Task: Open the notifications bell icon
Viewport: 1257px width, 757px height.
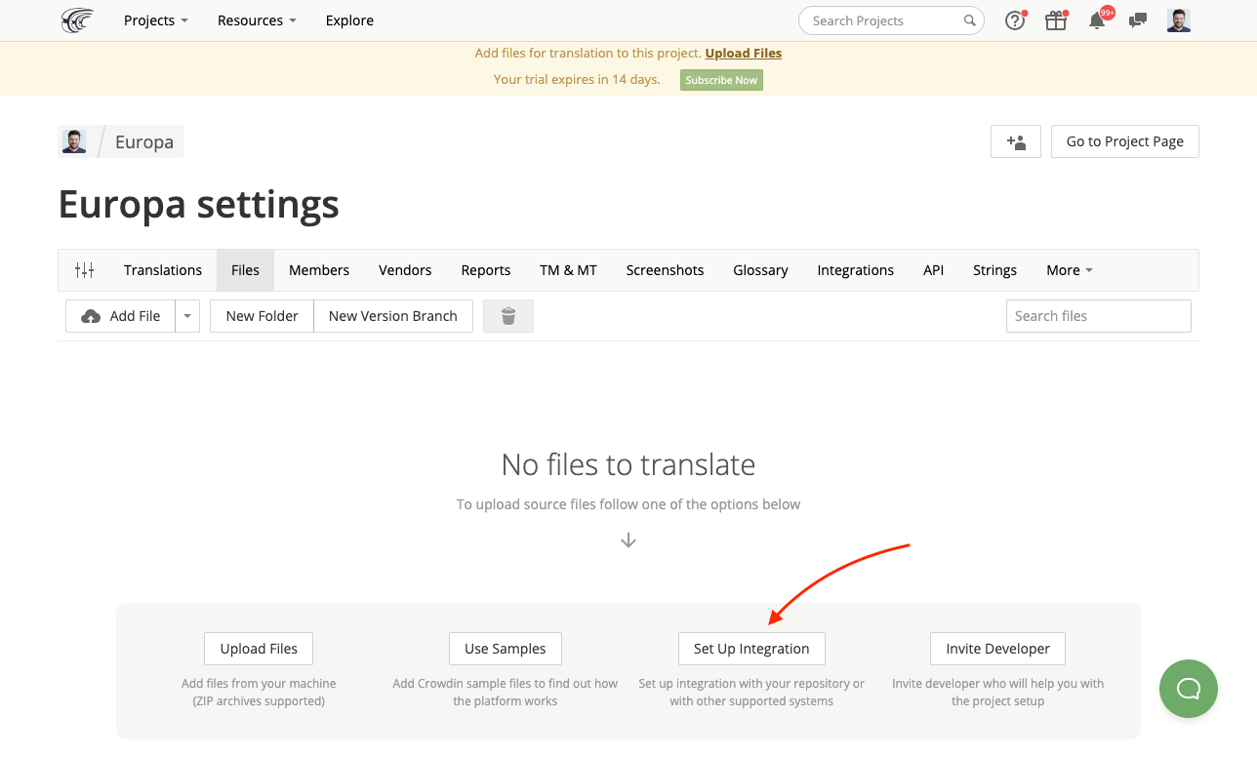Action: (1098, 20)
